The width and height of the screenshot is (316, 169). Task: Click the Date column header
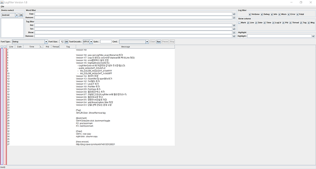19,47
